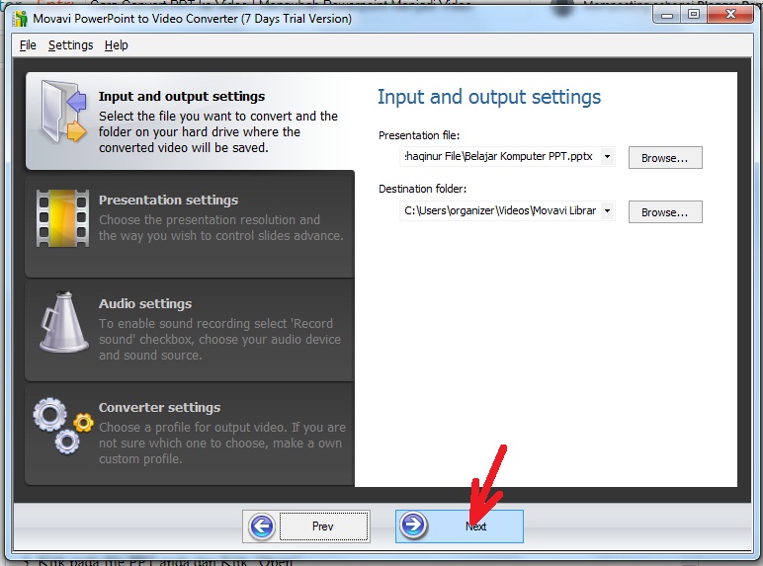Viewport: 763px width, 566px height.
Task: Click the gears converter settings icon
Action: (x=63, y=426)
